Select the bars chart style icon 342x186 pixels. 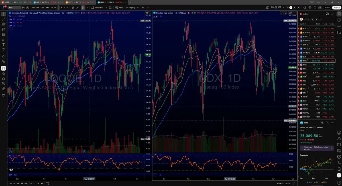73,8
